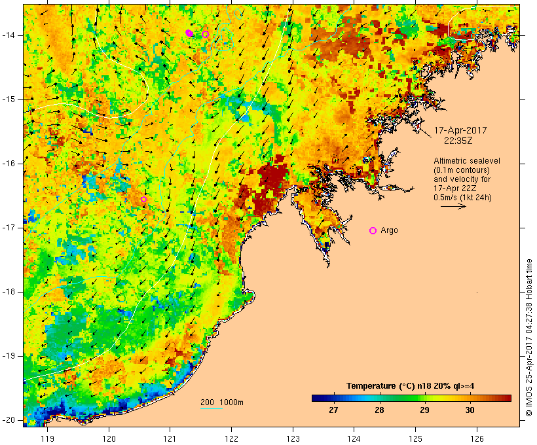Viewport: 537px width, 445px height.
Task: Click the 'Argo' legend label
Action: click(390, 230)
